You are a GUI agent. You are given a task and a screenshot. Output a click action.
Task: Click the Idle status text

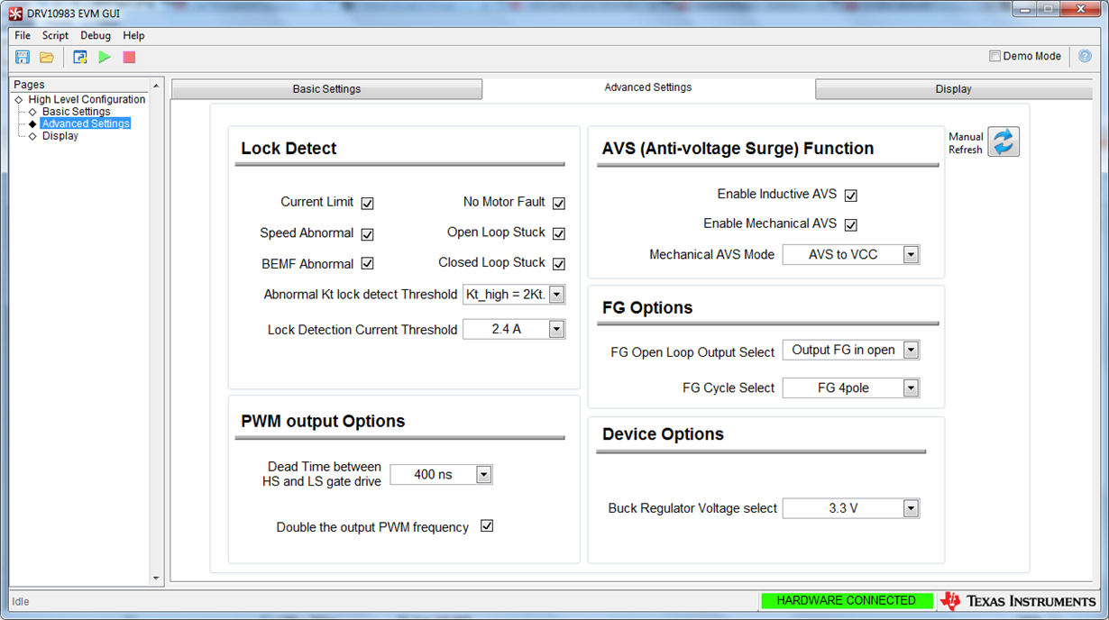click(x=21, y=601)
